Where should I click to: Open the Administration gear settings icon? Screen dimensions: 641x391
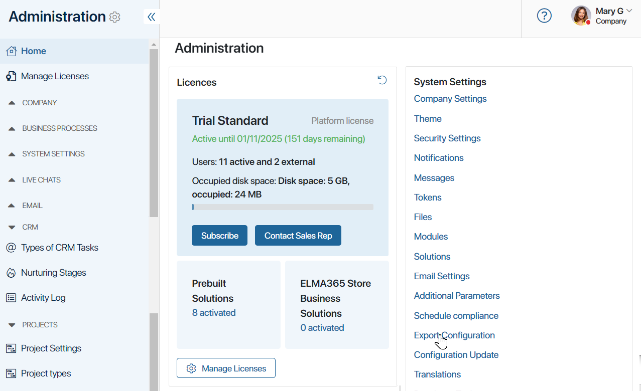(x=115, y=17)
